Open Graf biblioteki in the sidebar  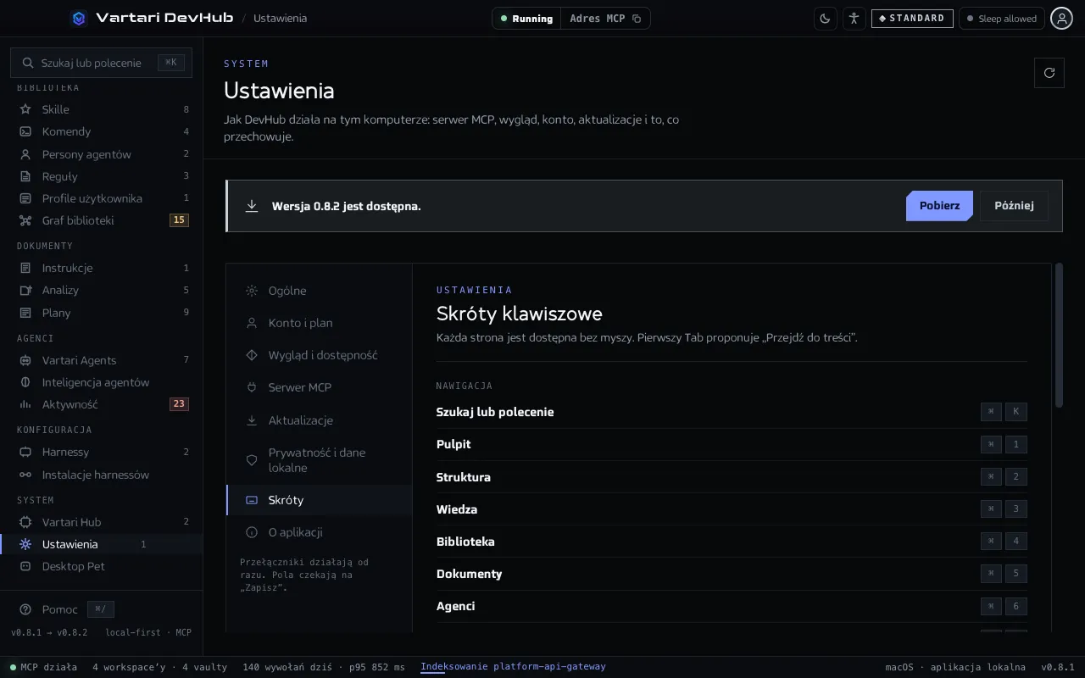tap(102, 220)
